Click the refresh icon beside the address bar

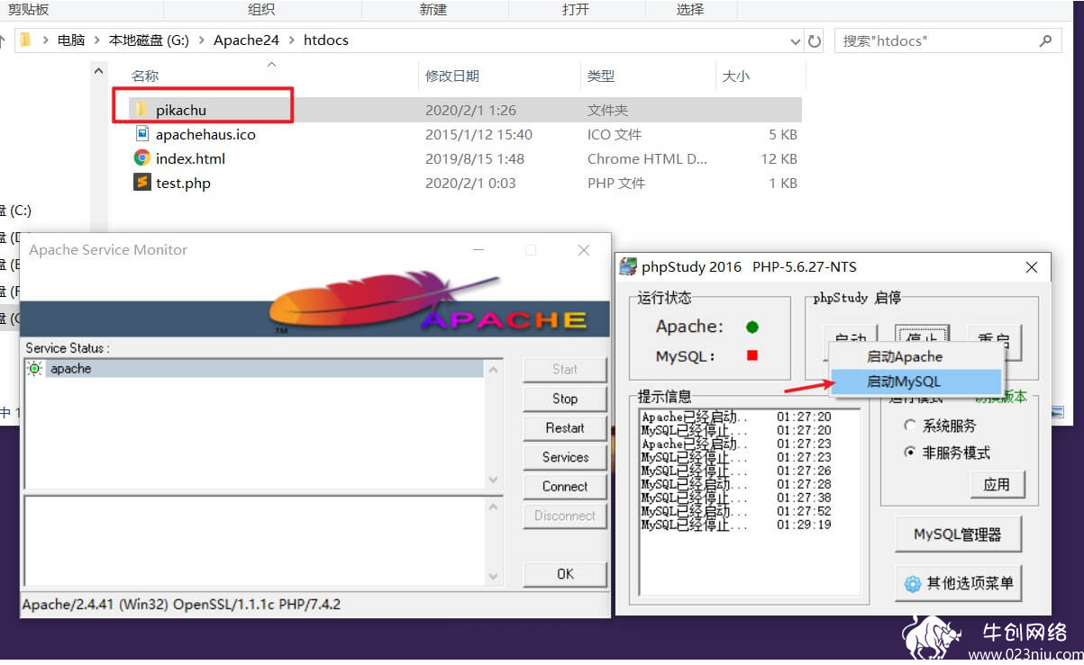click(815, 41)
